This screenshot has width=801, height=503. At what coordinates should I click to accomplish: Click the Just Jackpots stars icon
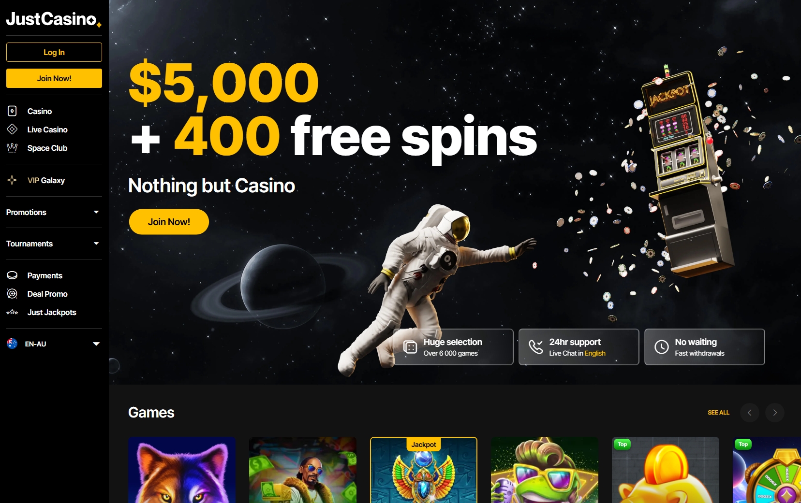[x=12, y=312]
